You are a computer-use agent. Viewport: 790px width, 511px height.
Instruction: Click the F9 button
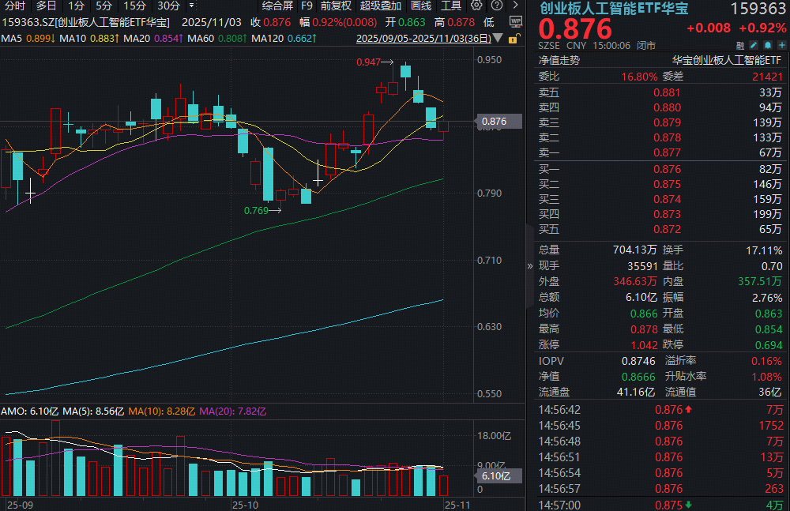[307, 6]
